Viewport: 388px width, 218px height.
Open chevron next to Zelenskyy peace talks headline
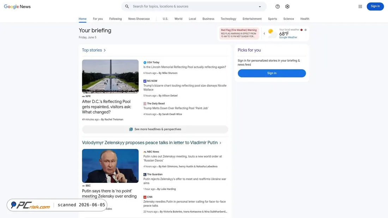tap(220, 143)
